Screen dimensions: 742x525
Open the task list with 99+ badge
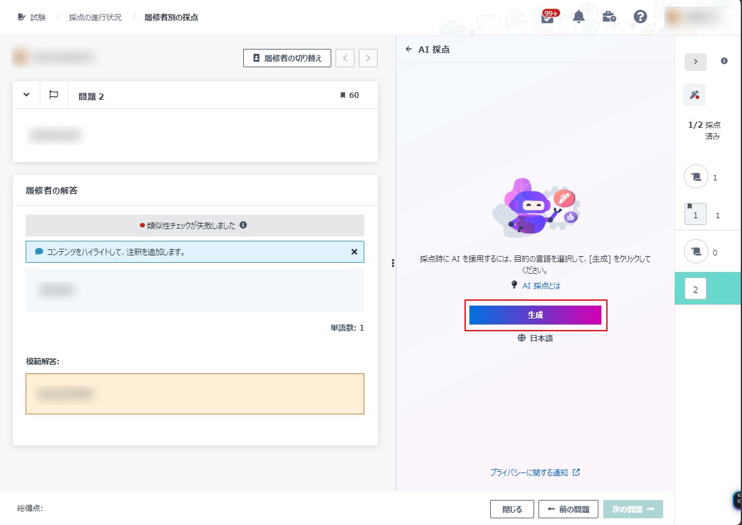(x=548, y=17)
